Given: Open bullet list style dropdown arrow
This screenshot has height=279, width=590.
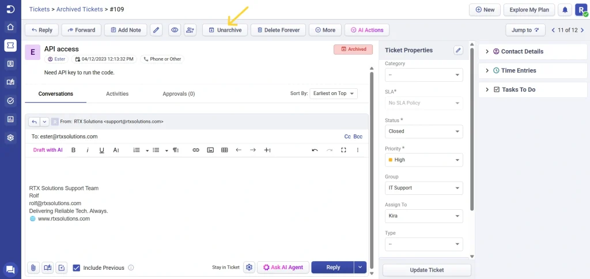Looking at the screenshot, I should coord(167,150).
